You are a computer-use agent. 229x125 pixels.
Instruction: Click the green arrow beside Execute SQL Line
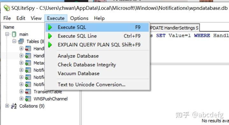coord(50,36)
